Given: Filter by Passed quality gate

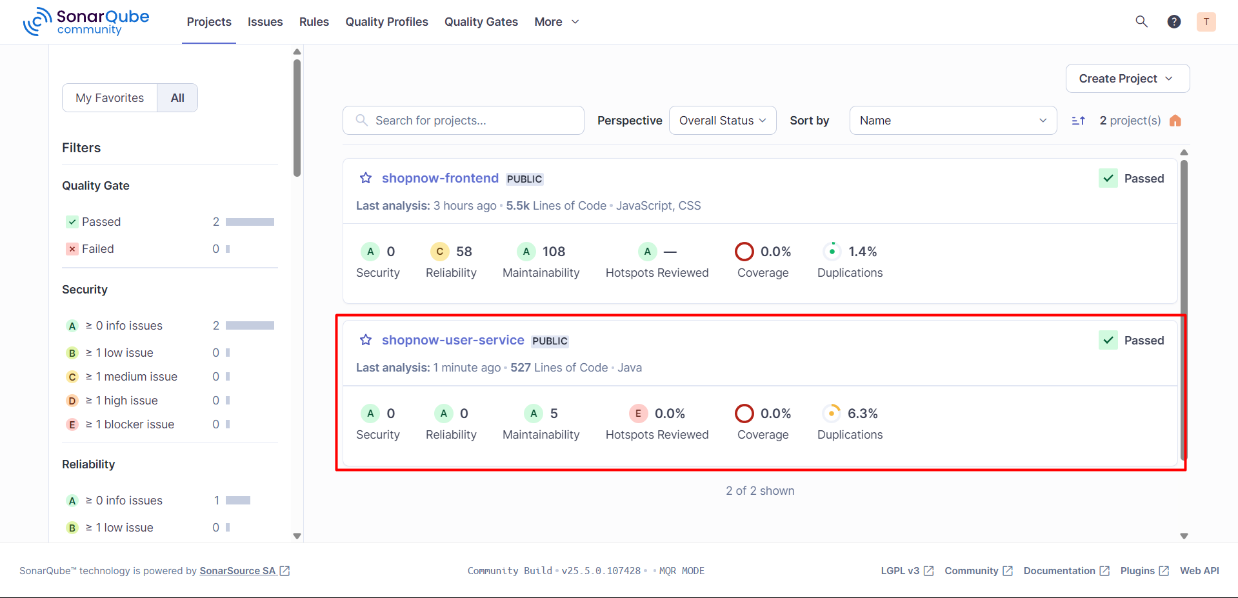Looking at the screenshot, I should pyautogui.click(x=101, y=222).
